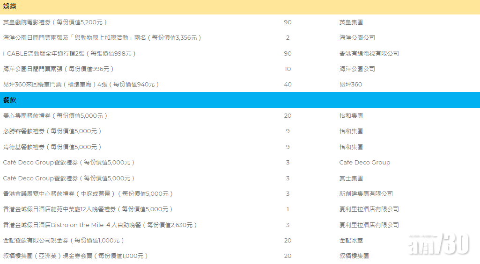Viewport: 480px width, 264px height.
Task: Click the 叙福樓集團（亞洲菜）現金券套票 item
Action: click(75, 256)
